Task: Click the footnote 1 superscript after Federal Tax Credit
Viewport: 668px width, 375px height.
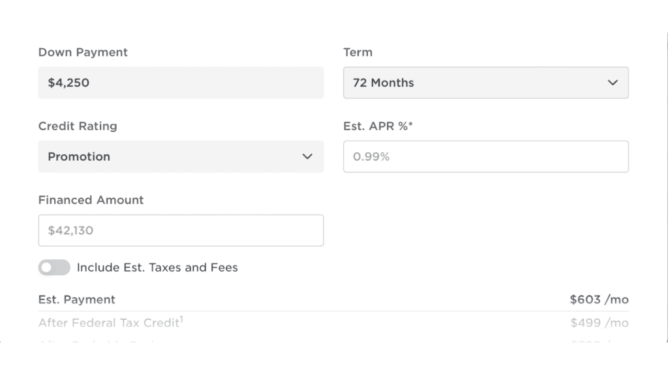Action: (x=181, y=319)
